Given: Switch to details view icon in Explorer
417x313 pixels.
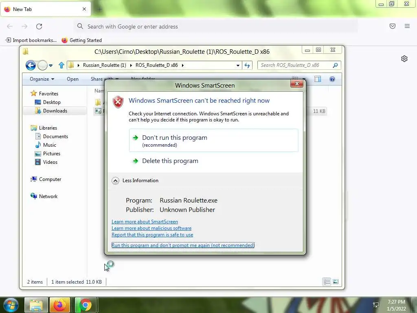Looking at the screenshot, I should pyautogui.click(x=327, y=282).
